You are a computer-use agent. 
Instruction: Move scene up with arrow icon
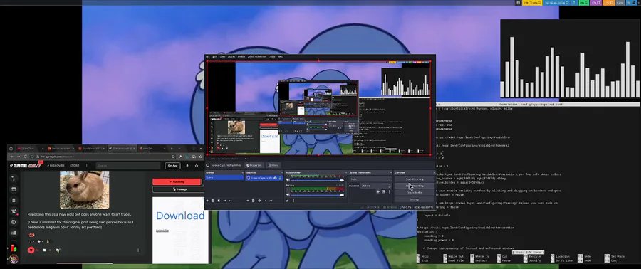point(225,201)
